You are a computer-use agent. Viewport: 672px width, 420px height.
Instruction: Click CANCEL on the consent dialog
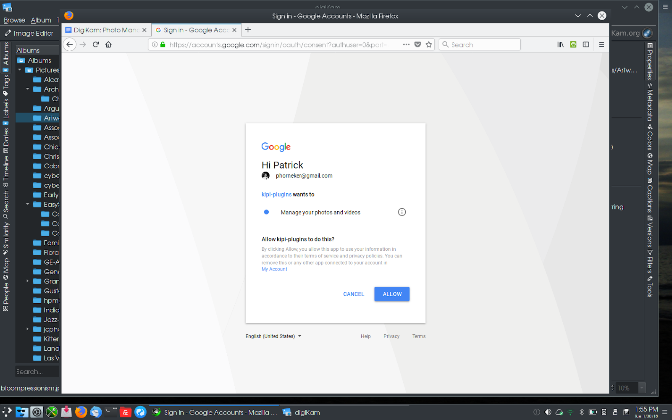tap(354, 294)
